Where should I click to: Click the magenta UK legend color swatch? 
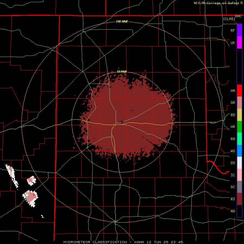click(x=239, y=43)
